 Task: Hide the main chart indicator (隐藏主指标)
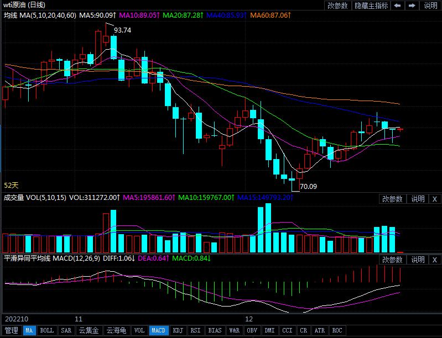point(371,6)
